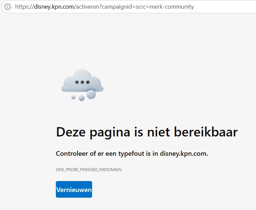Viewport: 256px width, 210px height.
Task: Click the DNS_PROBE_FINISHED_NXDOMAIN error code
Action: [x=89, y=170]
